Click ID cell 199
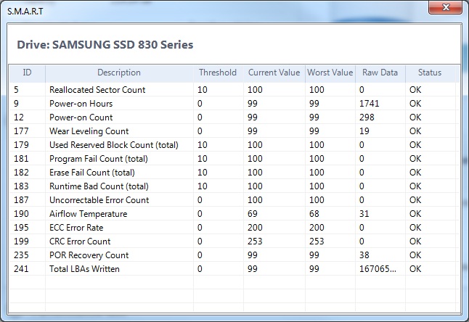Screen dimensions: 469x322 (x=21, y=241)
